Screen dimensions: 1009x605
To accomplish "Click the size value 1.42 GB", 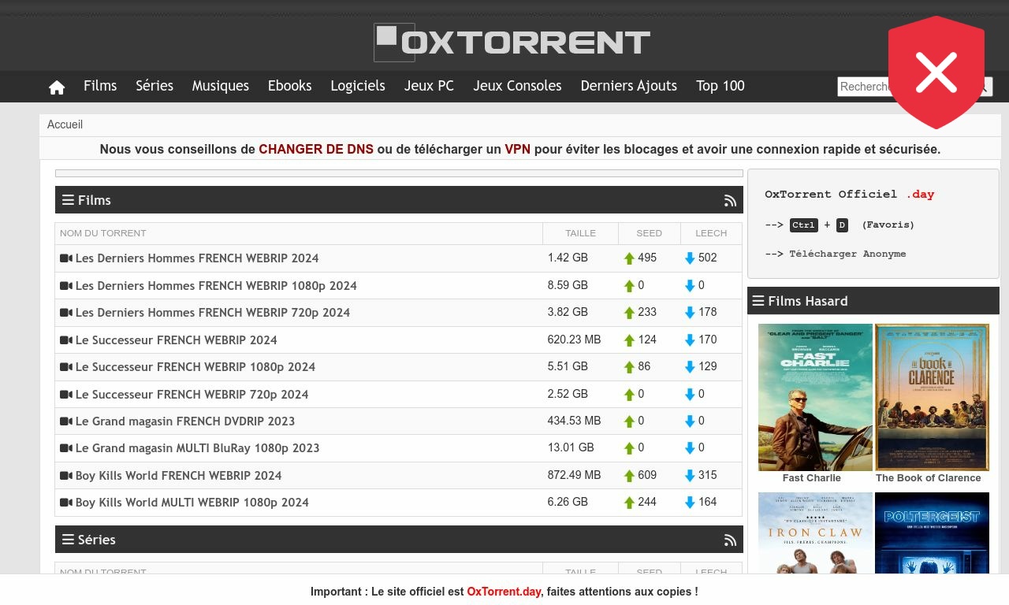I will [568, 258].
